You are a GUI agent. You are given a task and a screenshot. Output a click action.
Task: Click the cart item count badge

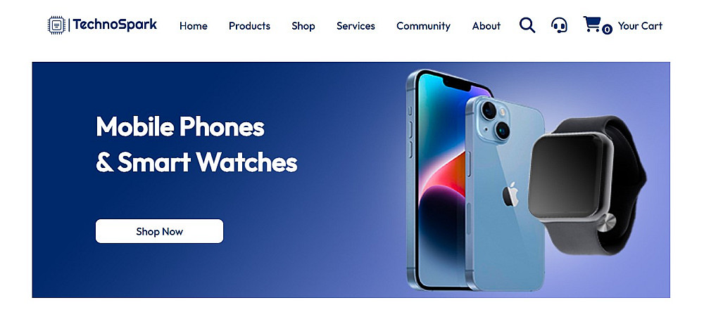(607, 30)
